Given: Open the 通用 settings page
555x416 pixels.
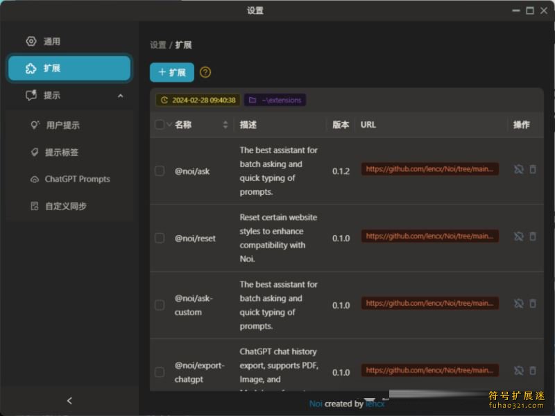Looking at the screenshot, I should click(52, 42).
